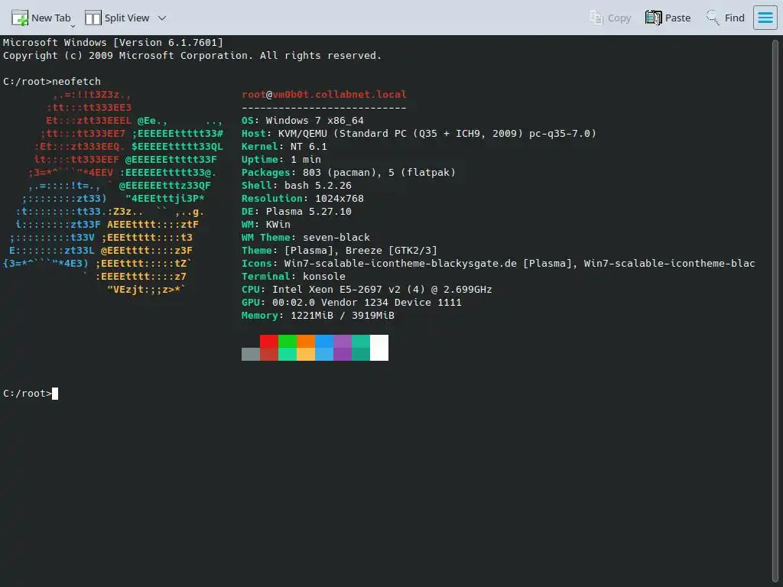Click the Paste clipboard icon
Image resolution: width=783 pixels, height=587 pixels.
[x=653, y=18]
